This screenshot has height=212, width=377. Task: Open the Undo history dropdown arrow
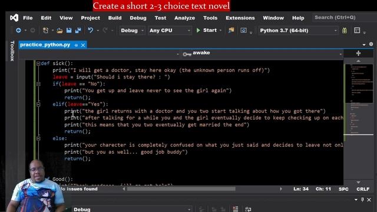pos(98,31)
